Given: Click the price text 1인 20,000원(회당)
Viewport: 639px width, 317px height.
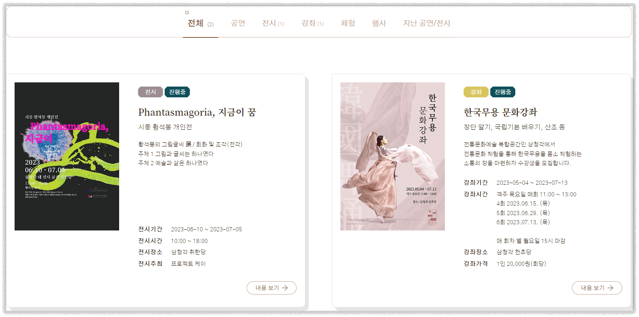Looking at the screenshot, I should [x=521, y=264].
